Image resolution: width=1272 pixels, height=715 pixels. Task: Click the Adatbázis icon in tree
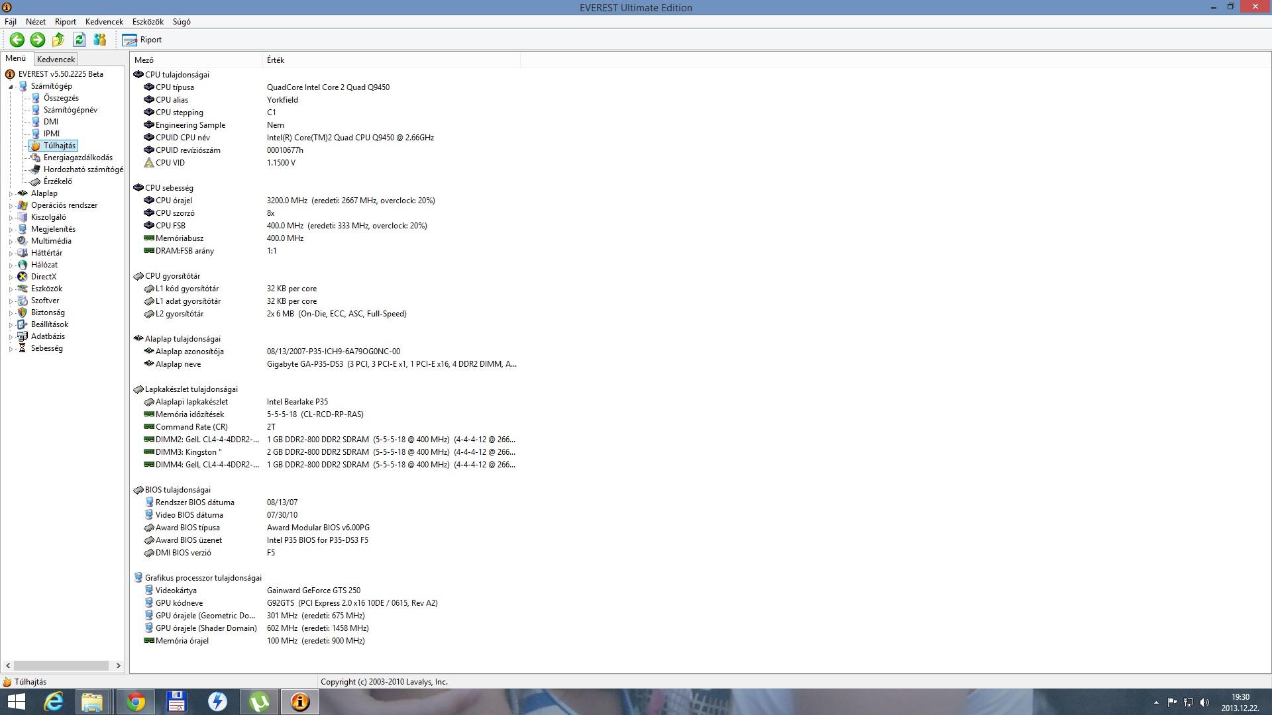click(23, 336)
